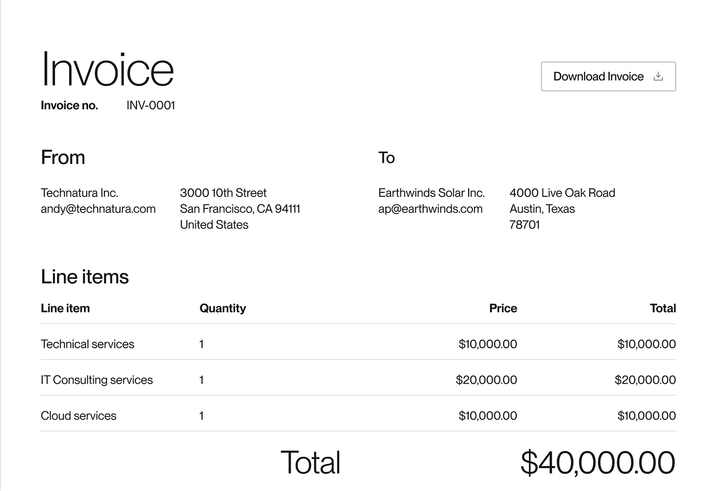Click the Quantity column header

pos(223,308)
